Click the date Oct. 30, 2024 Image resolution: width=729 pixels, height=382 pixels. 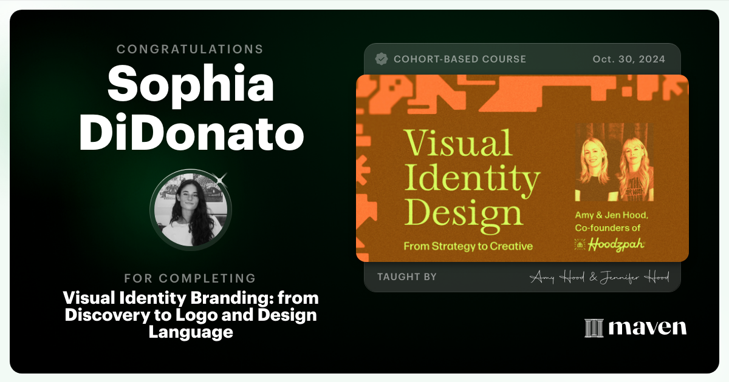[x=629, y=59]
